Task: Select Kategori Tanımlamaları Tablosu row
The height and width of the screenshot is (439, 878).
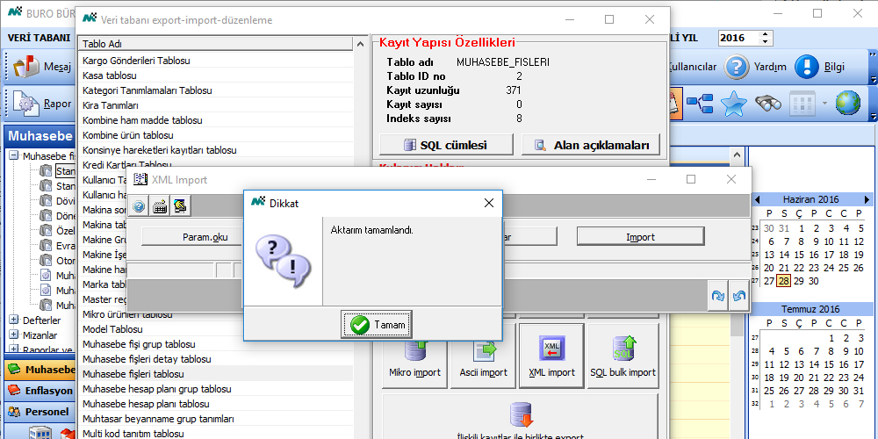Action: [215, 90]
